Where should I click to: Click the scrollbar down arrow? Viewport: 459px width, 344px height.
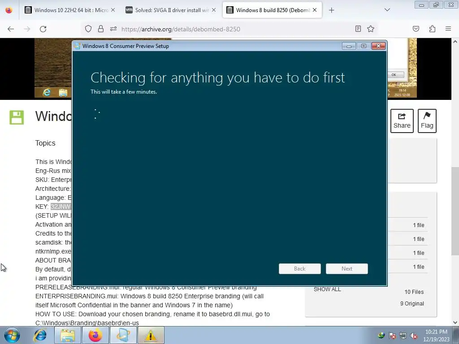455,322
